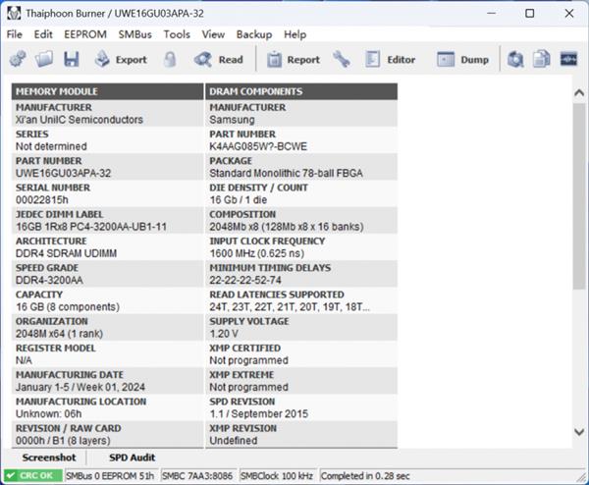This screenshot has height=485, width=589.
Task: Switch to the Screenshot tab
Action: pos(49,458)
